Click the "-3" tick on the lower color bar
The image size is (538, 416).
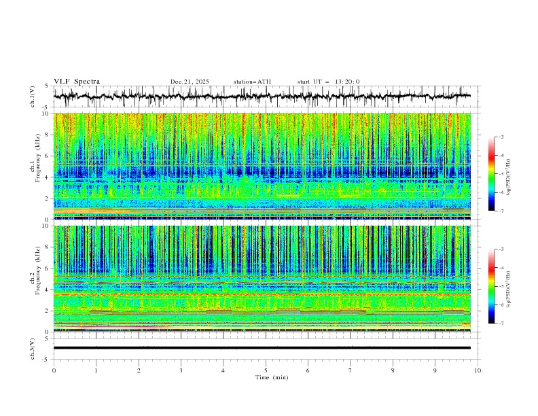click(x=501, y=249)
